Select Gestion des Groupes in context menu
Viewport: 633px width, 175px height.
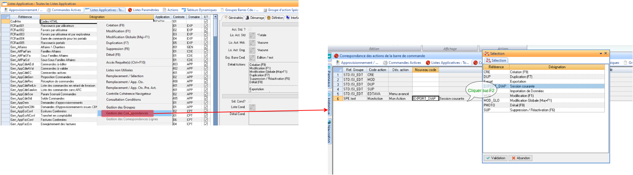(x=120, y=107)
